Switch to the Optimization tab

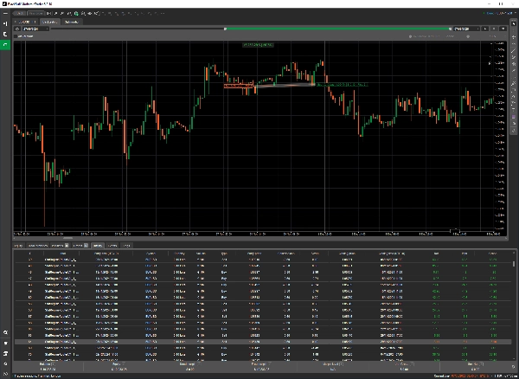tap(72, 22)
